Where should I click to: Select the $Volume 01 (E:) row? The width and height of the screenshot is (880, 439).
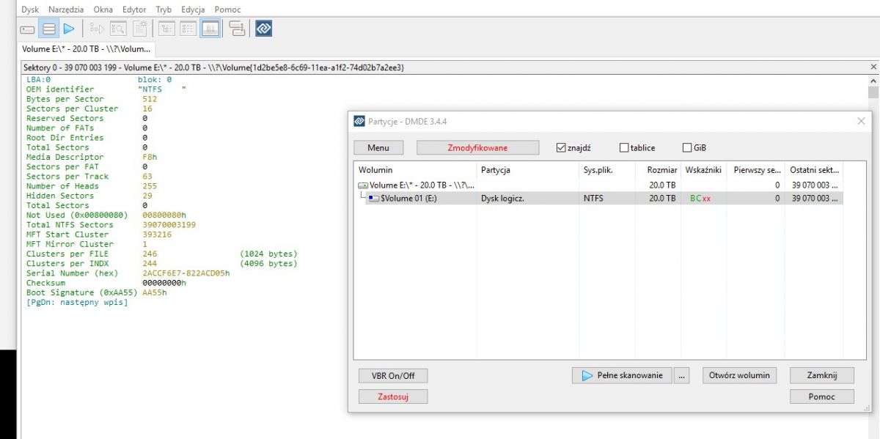pyautogui.click(x=598, y=198)
